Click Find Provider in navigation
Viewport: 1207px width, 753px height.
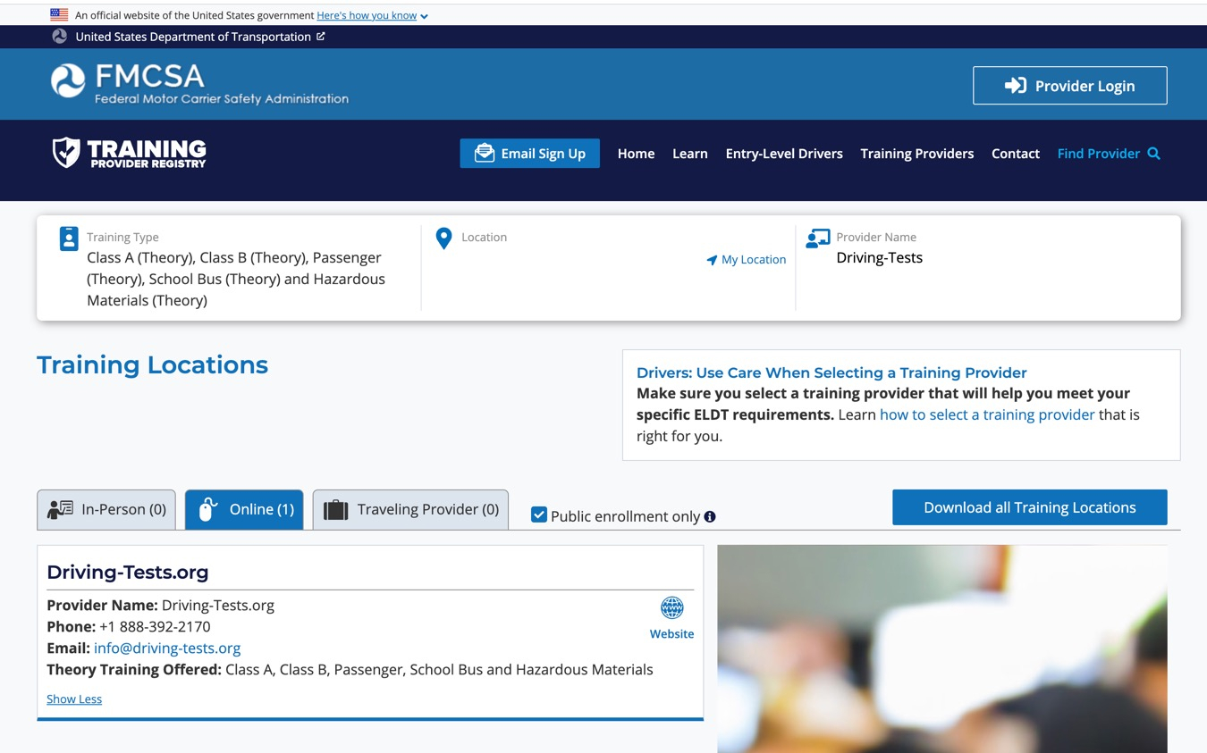click(1098, 154)
